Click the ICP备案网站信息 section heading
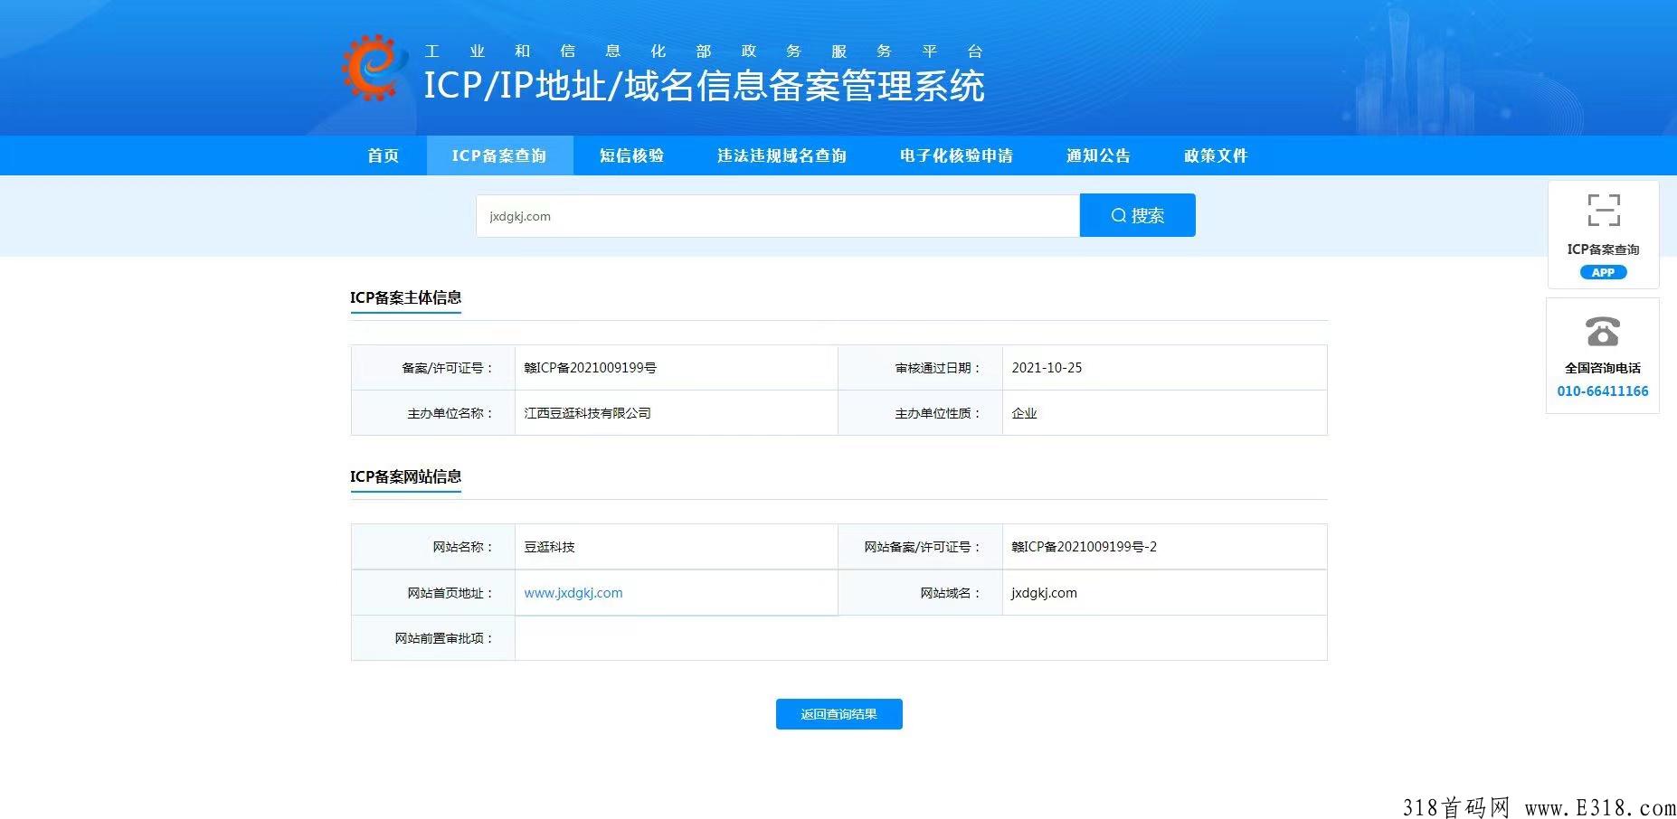Screen dimensions: 1677x819 coord(405,476)
